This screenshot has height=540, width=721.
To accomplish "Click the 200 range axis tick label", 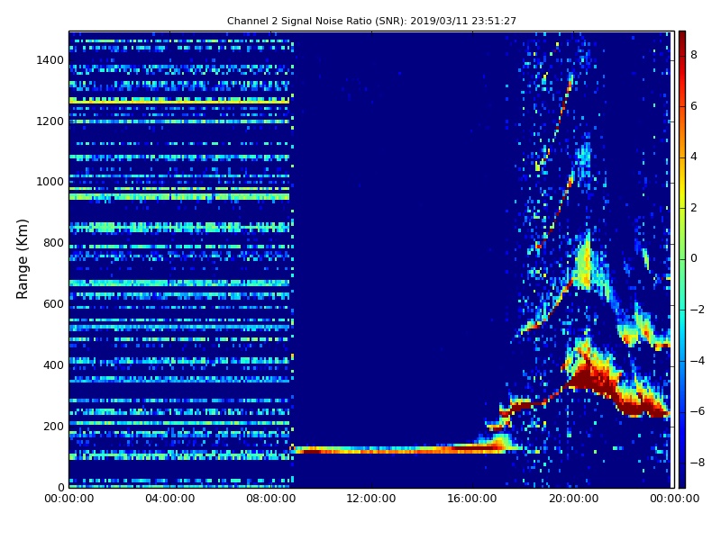I will [53, 426].
